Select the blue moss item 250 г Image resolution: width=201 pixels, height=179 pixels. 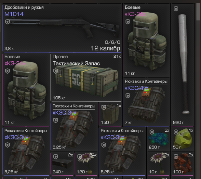click(158, 139)
